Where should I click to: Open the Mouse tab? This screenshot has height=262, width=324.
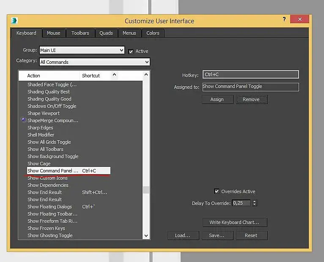[x=54, y=33]
